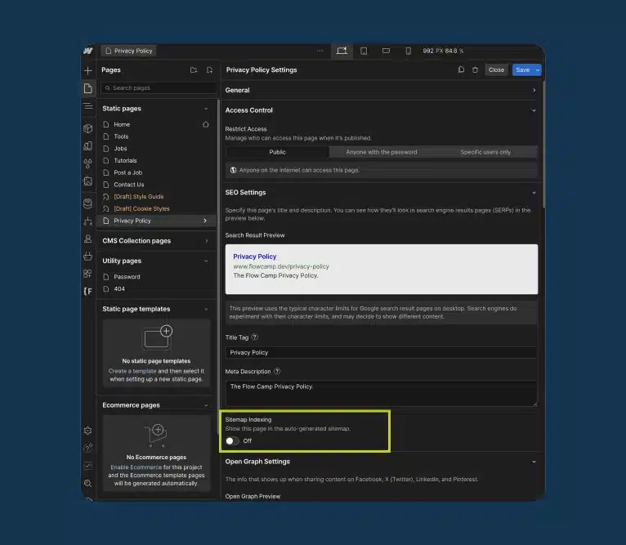The height and width of the screenshot is (545, 626).
Task: Click the Privacy Policy page tab
Action: 129,51
